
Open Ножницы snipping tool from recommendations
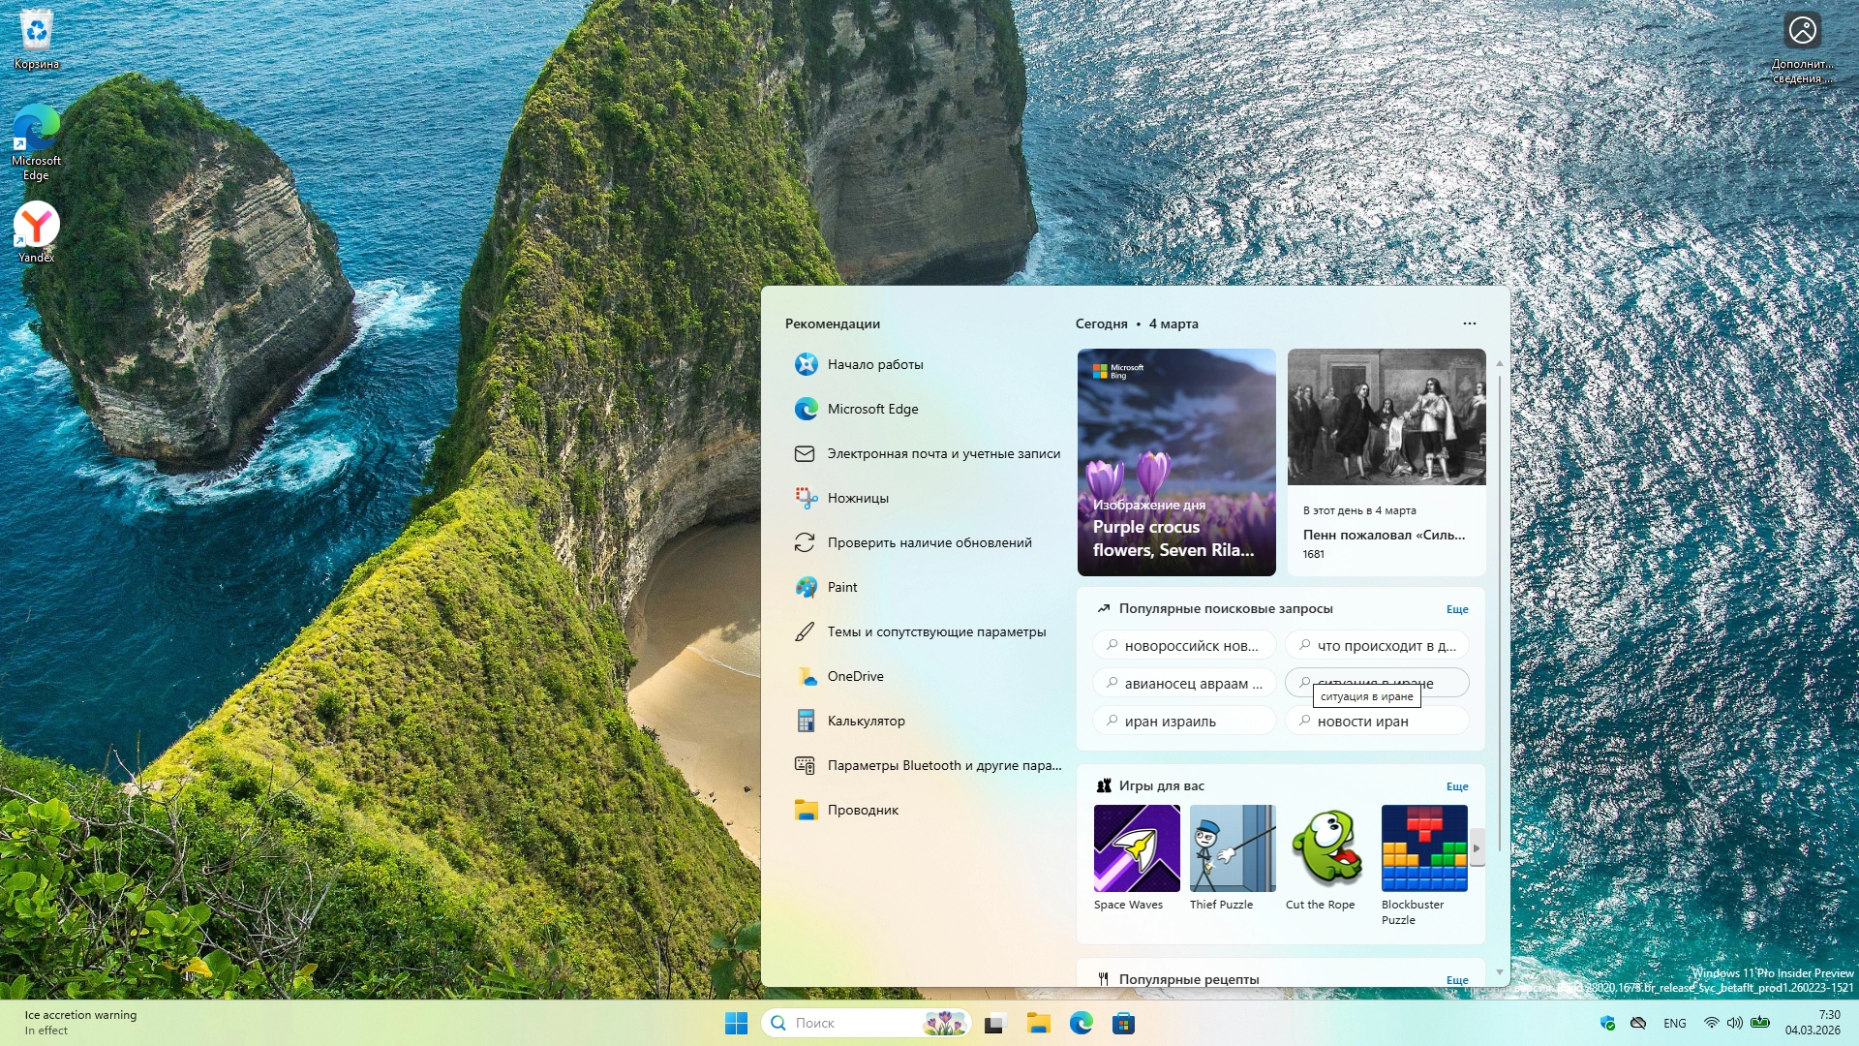(857, 498)
